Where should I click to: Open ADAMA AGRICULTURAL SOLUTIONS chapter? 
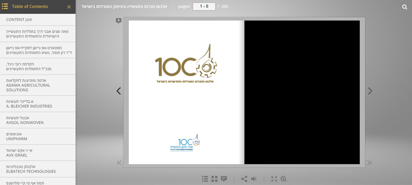pyautogui.click(x=38, y=85)
